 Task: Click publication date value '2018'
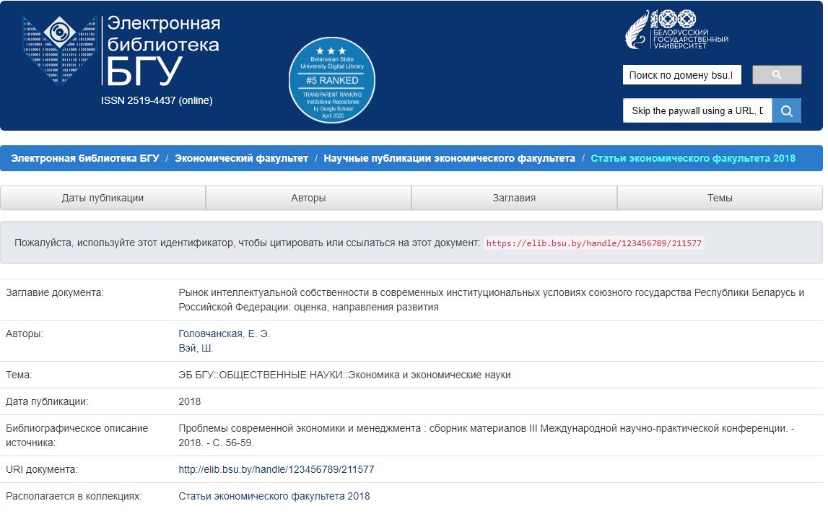[190, 402]
